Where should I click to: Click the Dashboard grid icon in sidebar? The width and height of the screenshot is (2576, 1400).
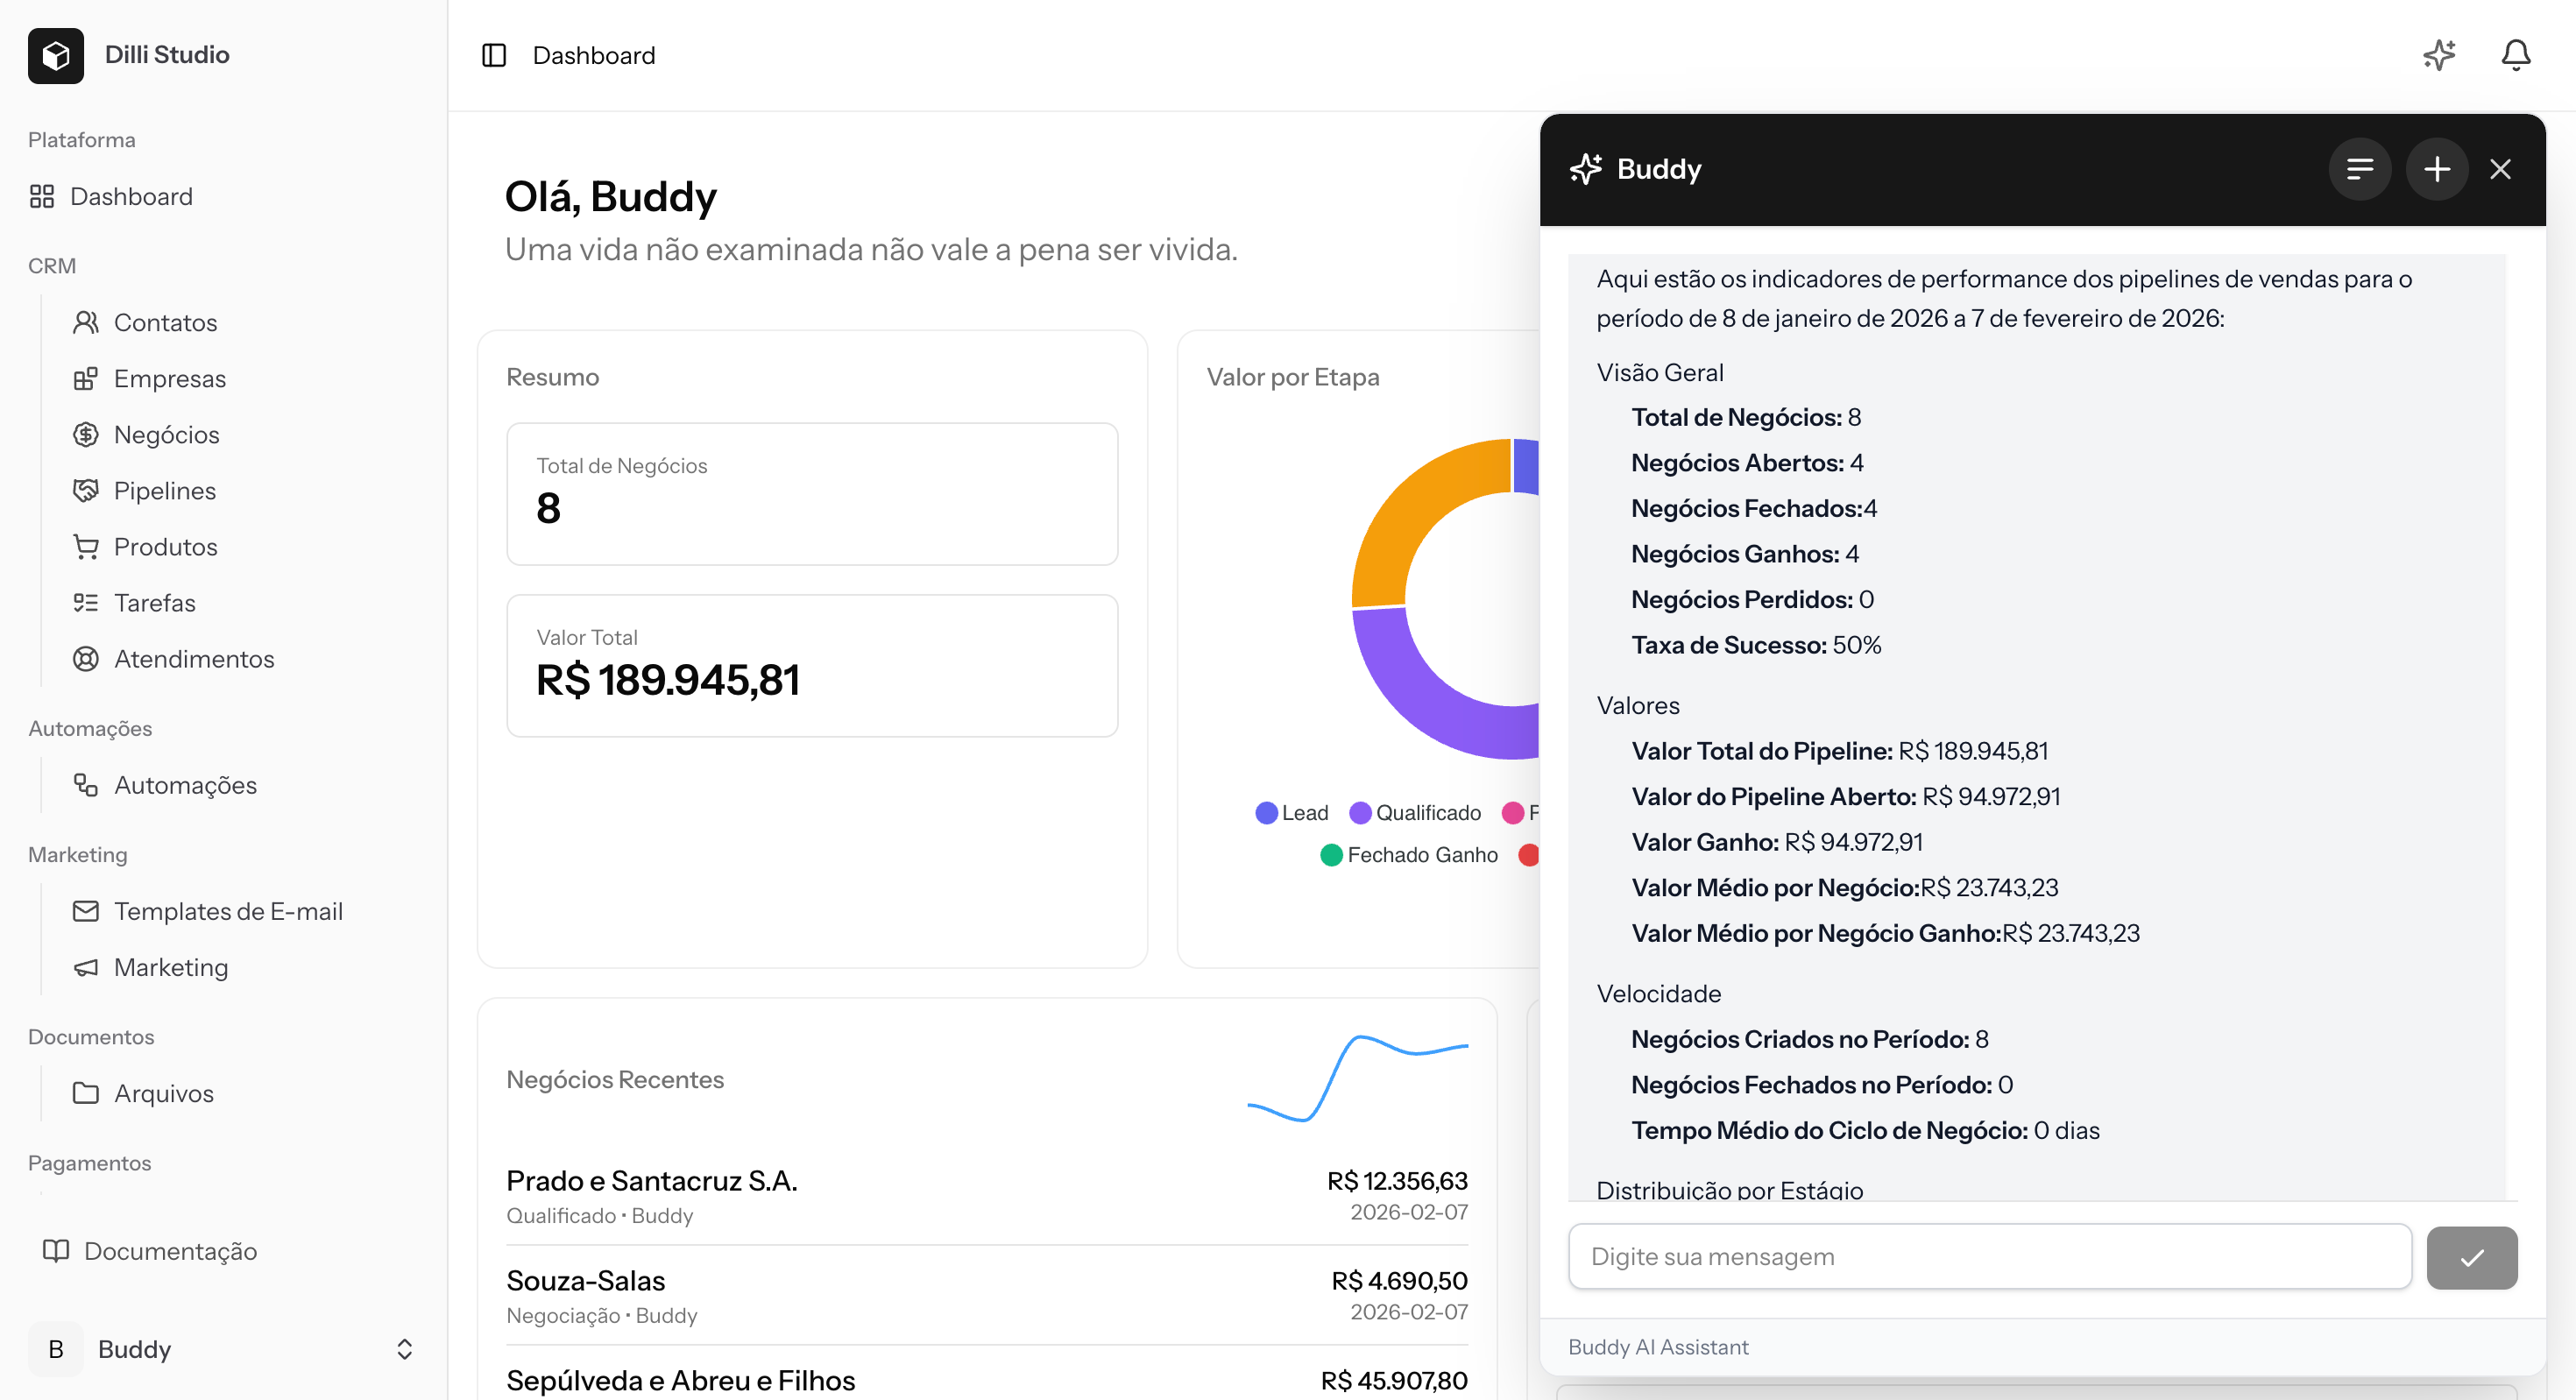coord(42,196)
